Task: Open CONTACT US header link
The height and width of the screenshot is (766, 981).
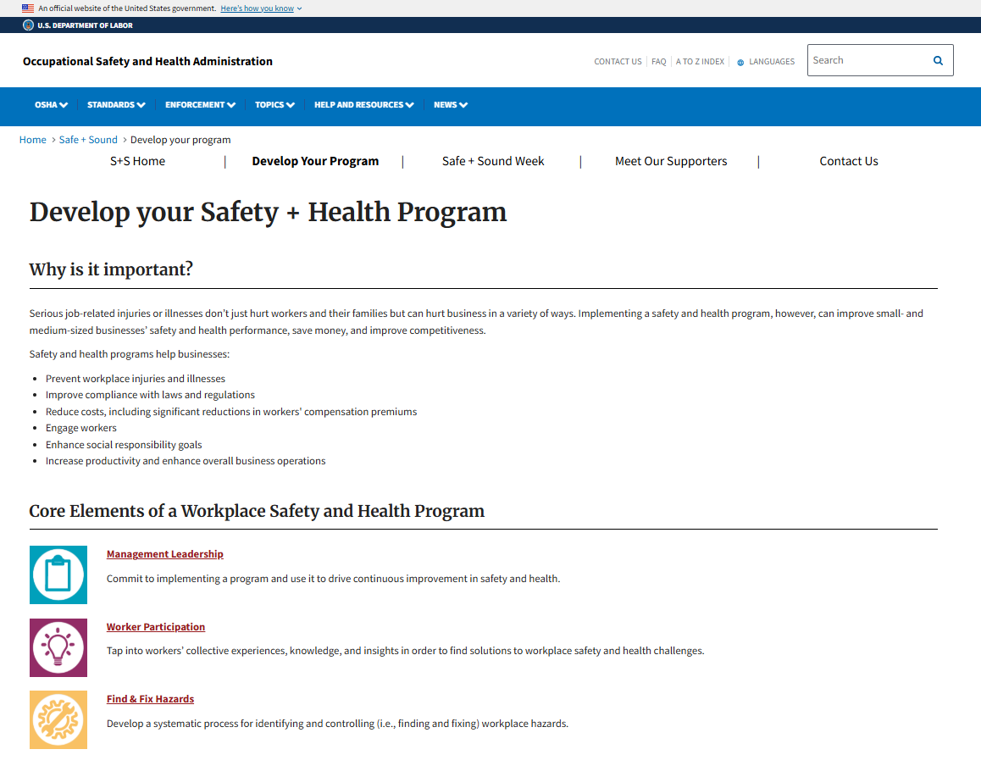Action: coord(618,61)
